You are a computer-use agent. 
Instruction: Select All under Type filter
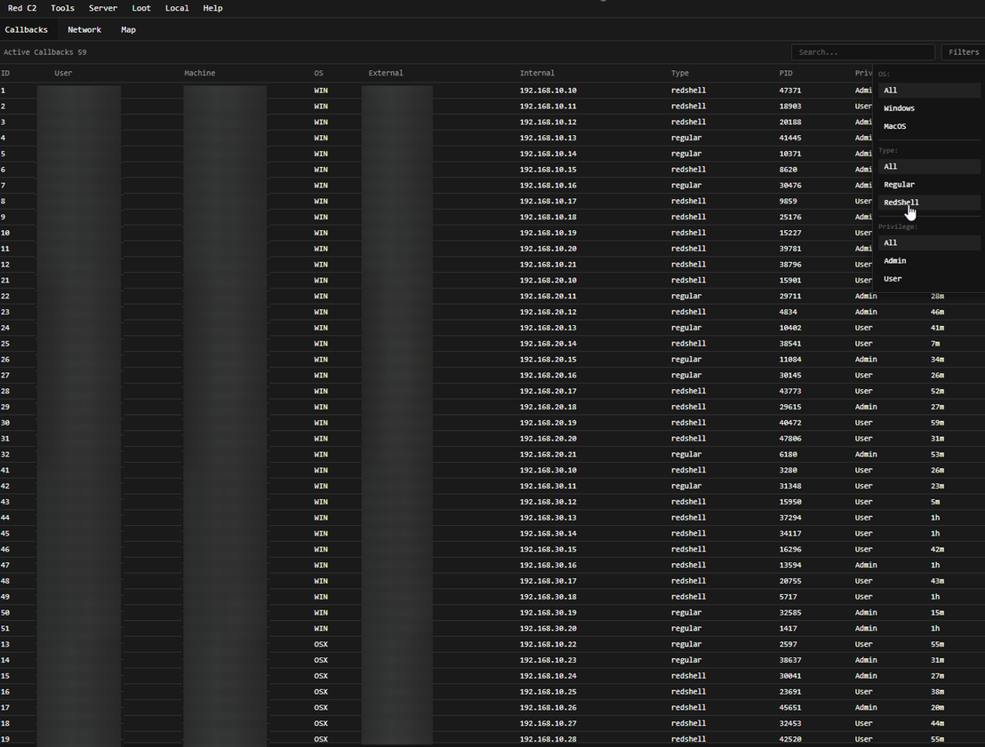929,166
